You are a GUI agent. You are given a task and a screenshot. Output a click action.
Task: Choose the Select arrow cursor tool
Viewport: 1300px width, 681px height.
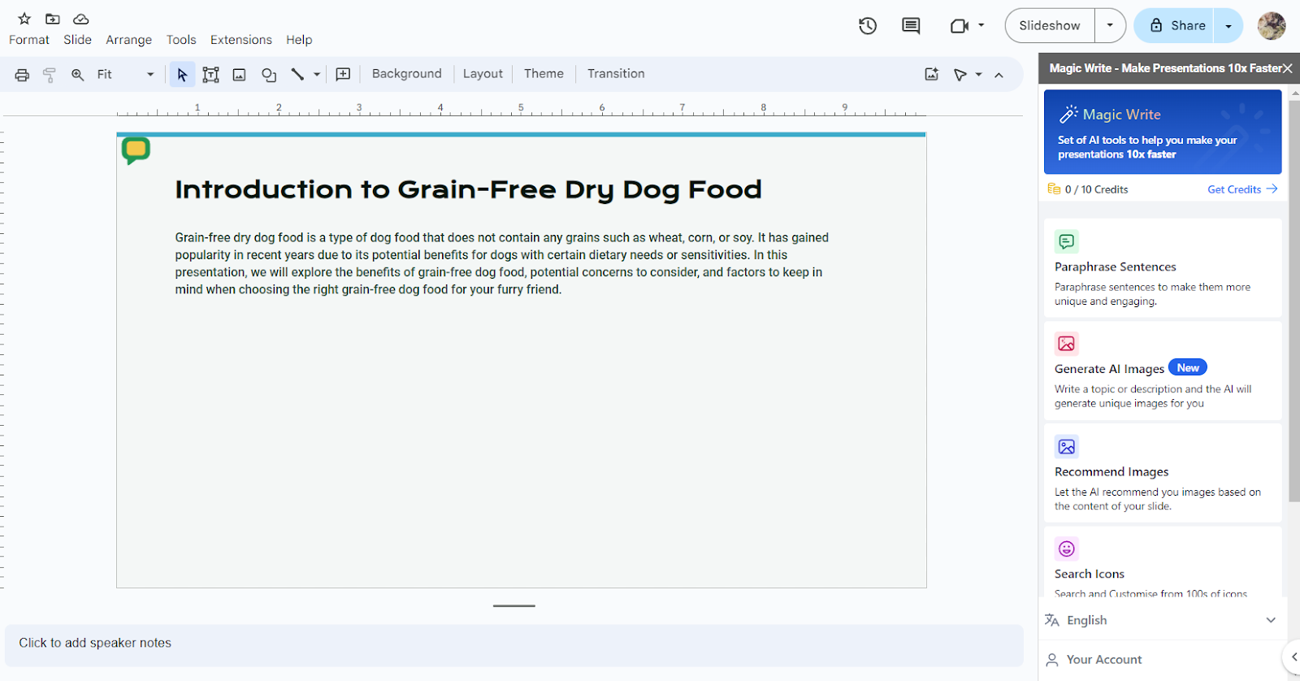pos(182,75)
